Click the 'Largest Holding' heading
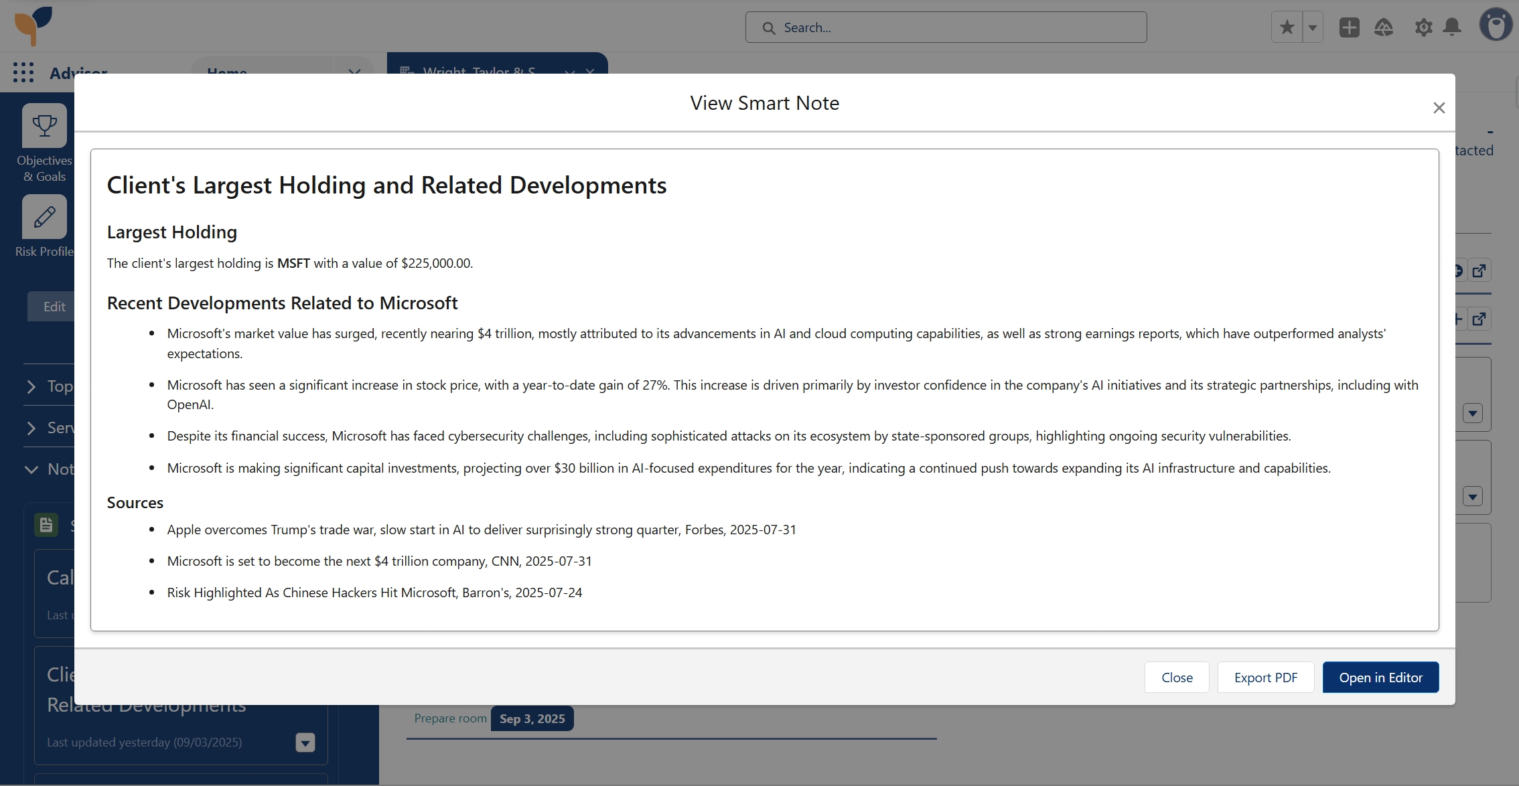Viewport: 1519px width, 786px height. [x=172, y=232]
